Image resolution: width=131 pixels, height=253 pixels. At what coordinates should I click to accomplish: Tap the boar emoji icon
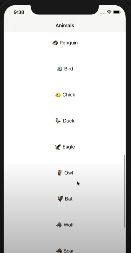[59, 251]
